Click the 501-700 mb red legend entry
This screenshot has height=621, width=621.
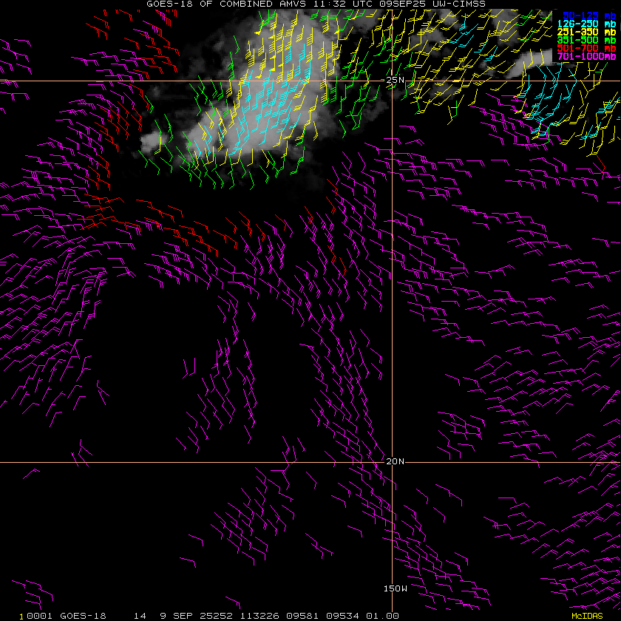pos(586,48)
